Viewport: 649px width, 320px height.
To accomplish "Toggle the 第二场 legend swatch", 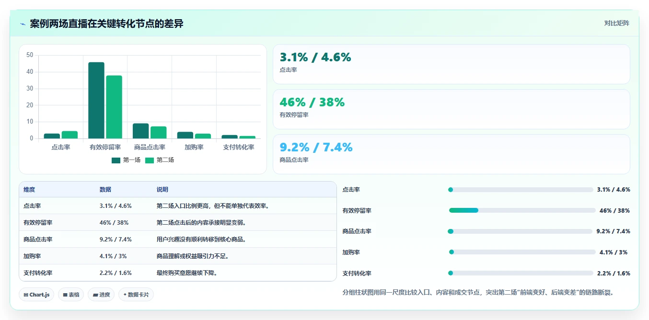I will 150,160.
